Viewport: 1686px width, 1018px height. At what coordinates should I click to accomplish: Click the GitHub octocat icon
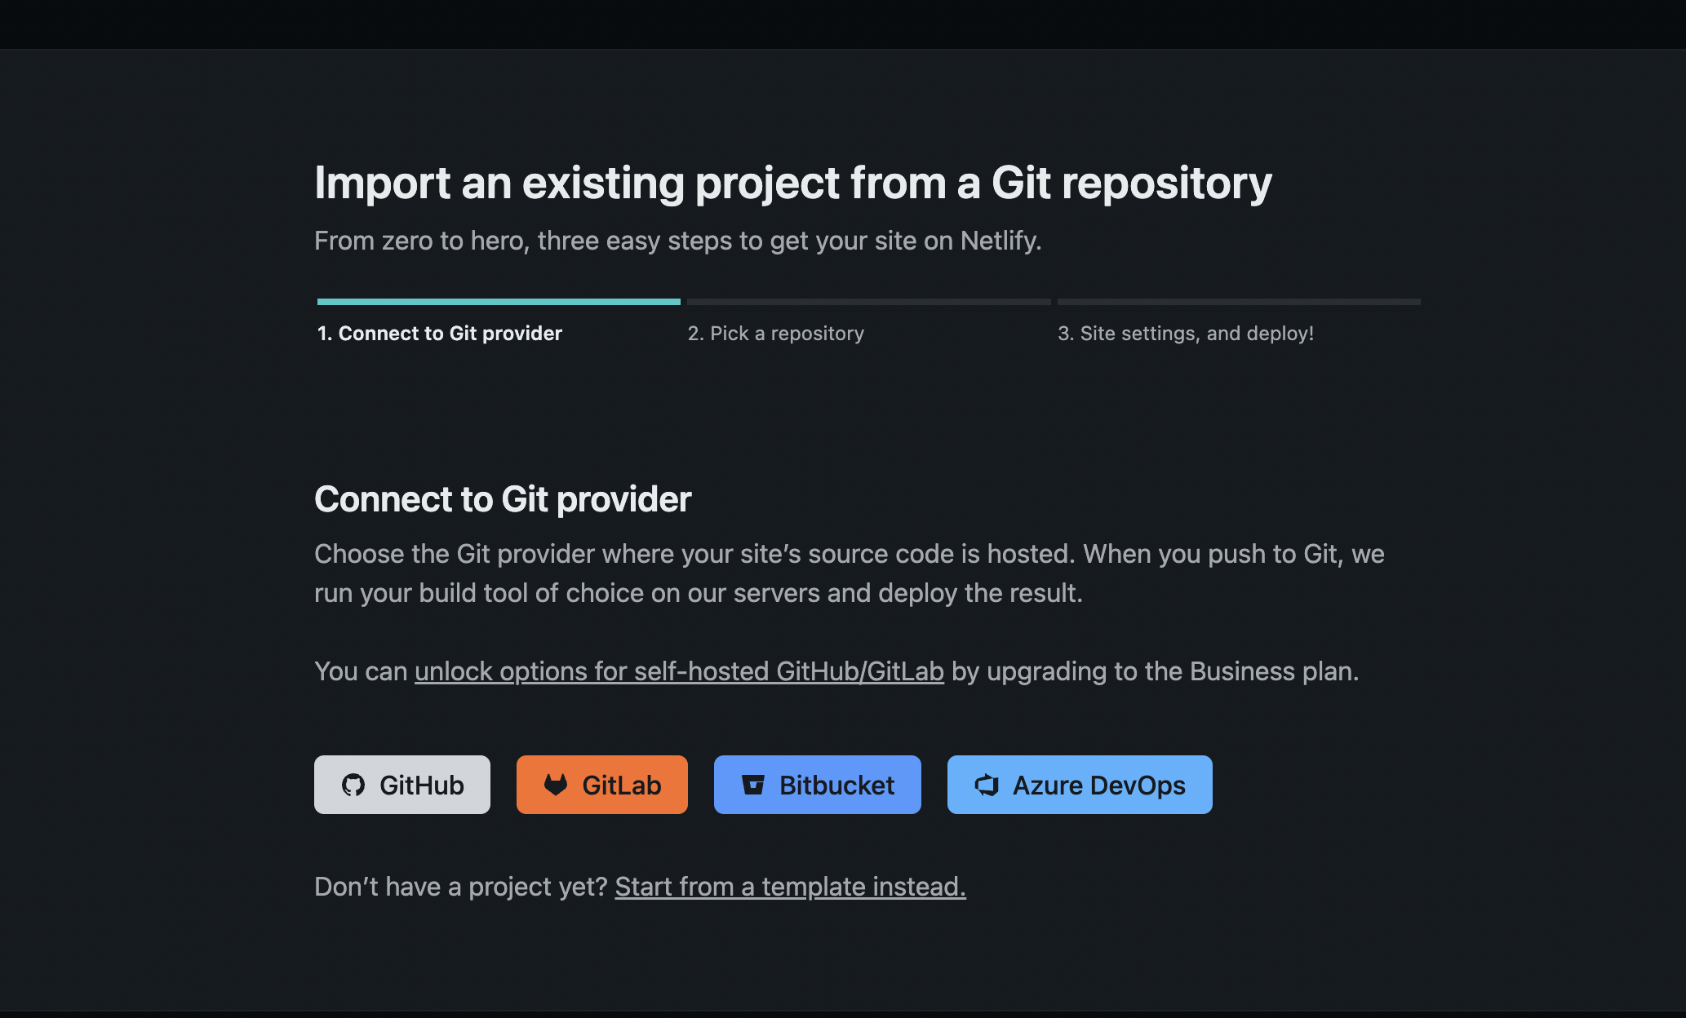click(353, 785)
